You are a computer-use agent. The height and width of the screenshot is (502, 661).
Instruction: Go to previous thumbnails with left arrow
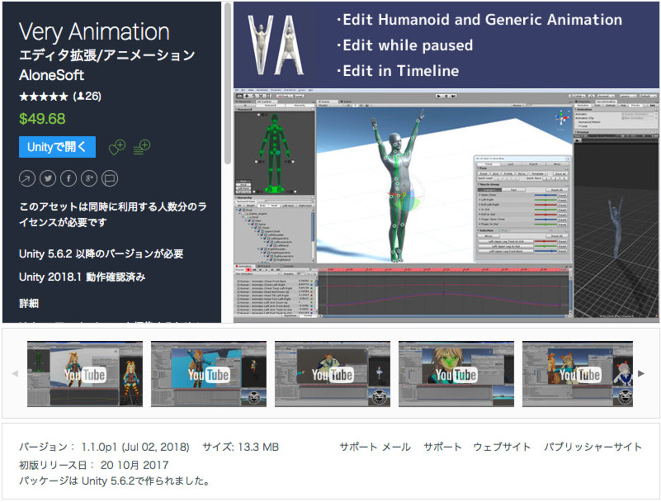tap(15, 373)
